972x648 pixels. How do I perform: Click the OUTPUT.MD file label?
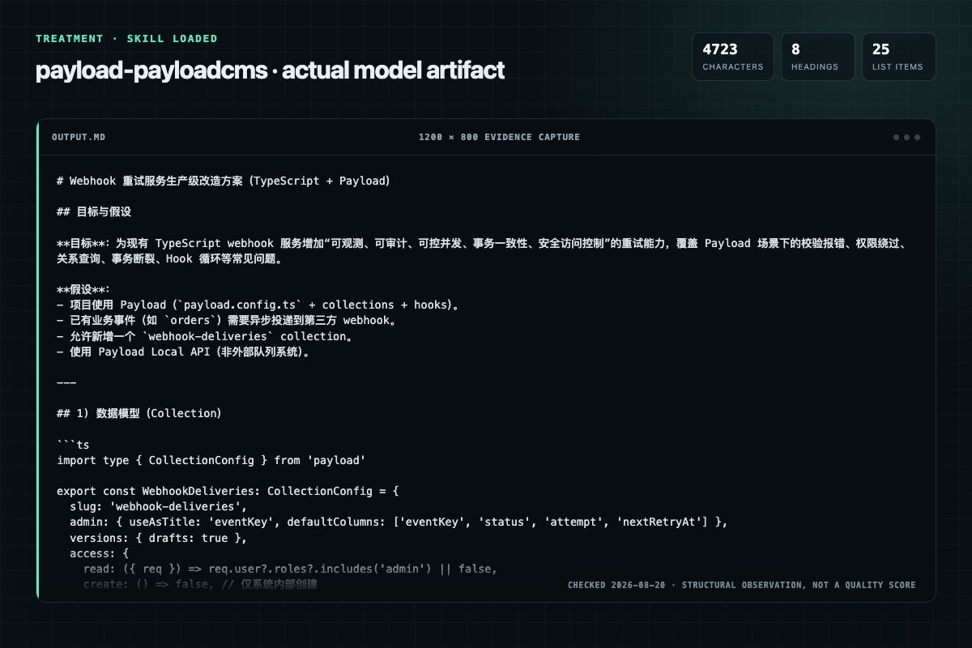point(79,137)
